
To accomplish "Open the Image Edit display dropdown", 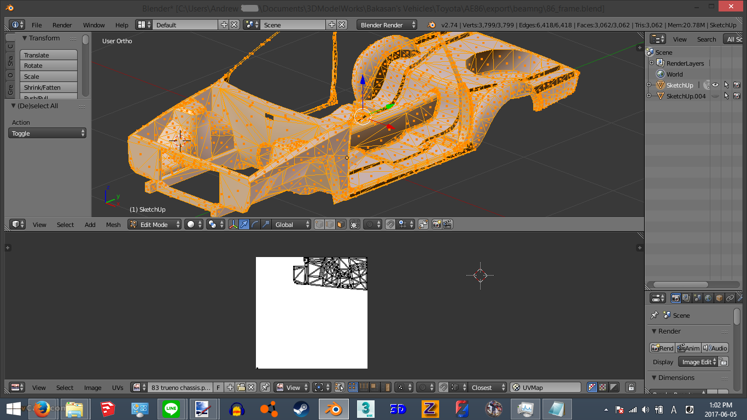I will point(697,362).
